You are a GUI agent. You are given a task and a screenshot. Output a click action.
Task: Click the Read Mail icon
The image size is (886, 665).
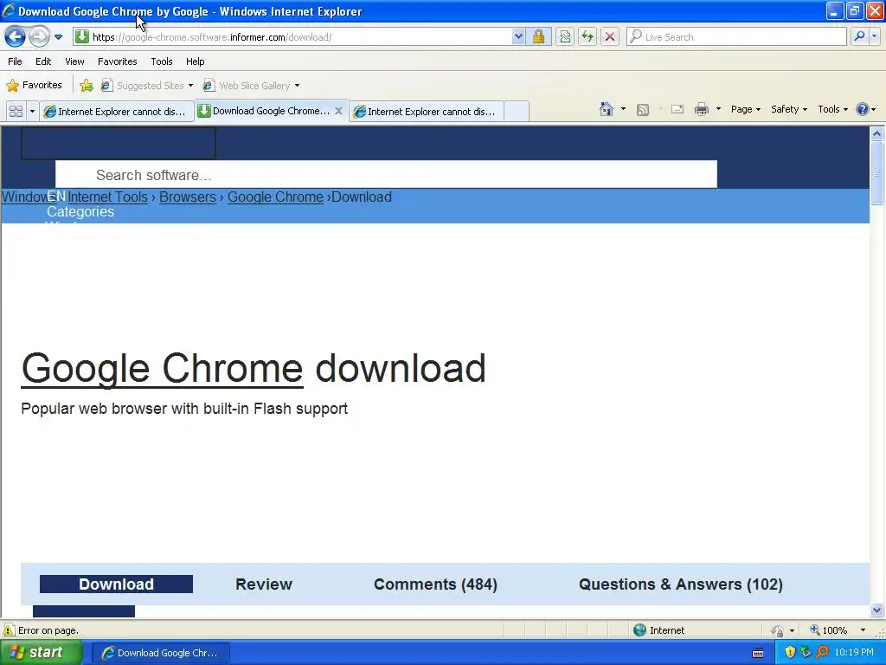pos(677,109)
